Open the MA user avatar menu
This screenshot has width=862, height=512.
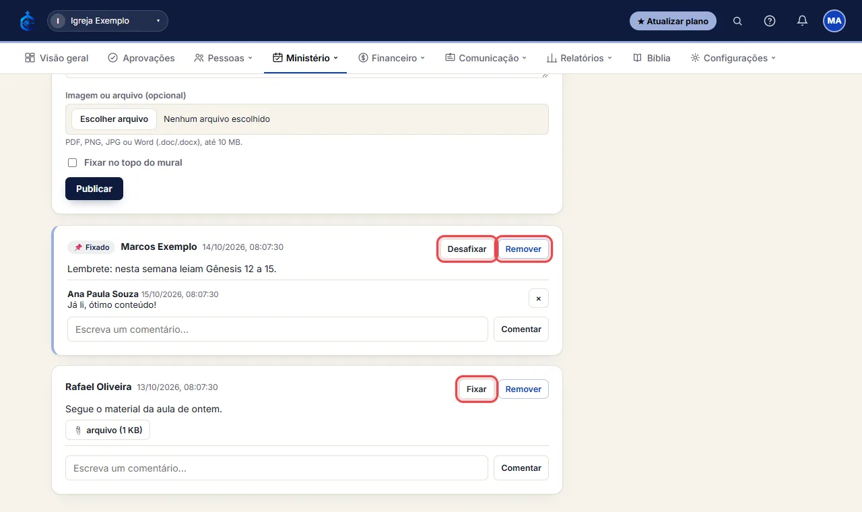[x=834, y=21]
